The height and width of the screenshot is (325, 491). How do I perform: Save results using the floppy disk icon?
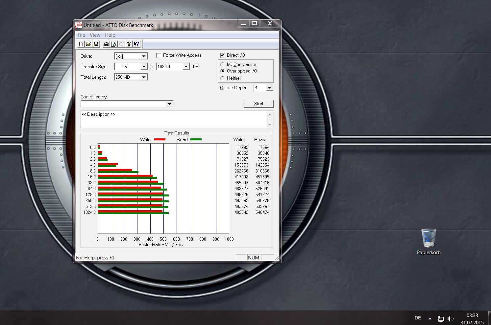point(96,44)
